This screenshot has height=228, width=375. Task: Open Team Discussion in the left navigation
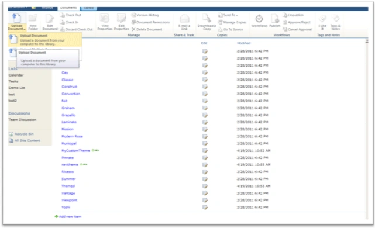coord(22,120)
